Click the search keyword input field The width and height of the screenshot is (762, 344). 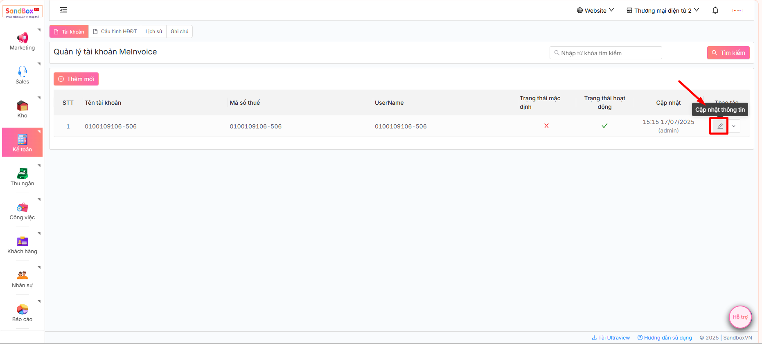606,53
